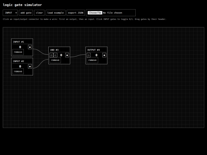Click the INPUT #1 gate header
Viewport: 207px width, 155px height.
click(22, 42)
